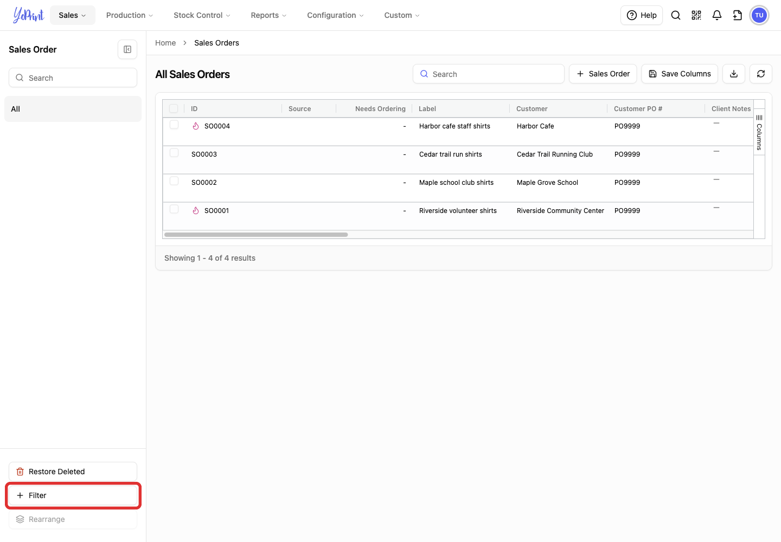The width and height of the screenshot is (781, 542).
Task: Click the Riverside Community Center customer cell
Action: (560, 211)
